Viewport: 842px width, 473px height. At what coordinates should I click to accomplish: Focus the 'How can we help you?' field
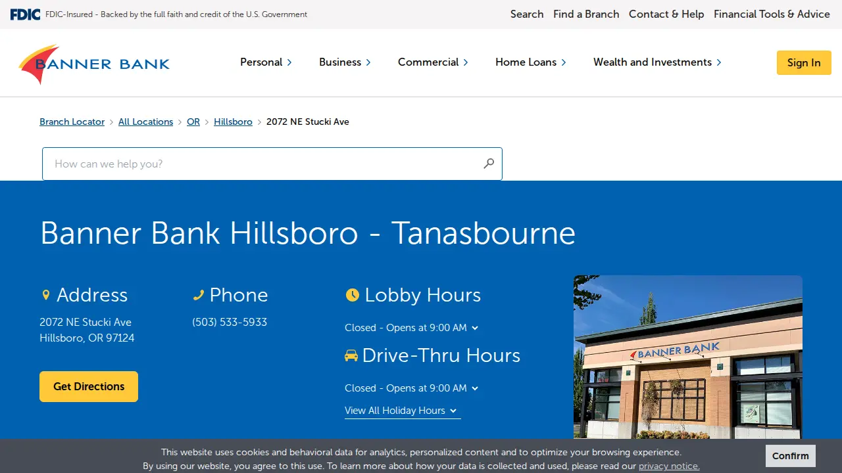(x=272, y=164)
